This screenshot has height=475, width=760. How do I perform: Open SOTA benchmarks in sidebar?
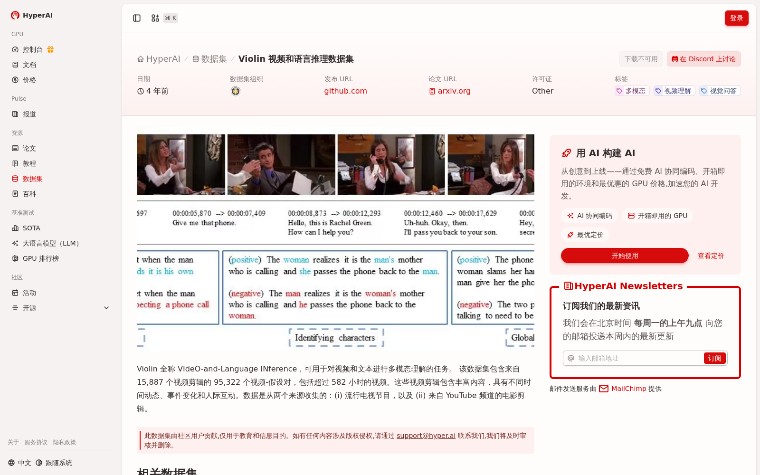point(61,228)
